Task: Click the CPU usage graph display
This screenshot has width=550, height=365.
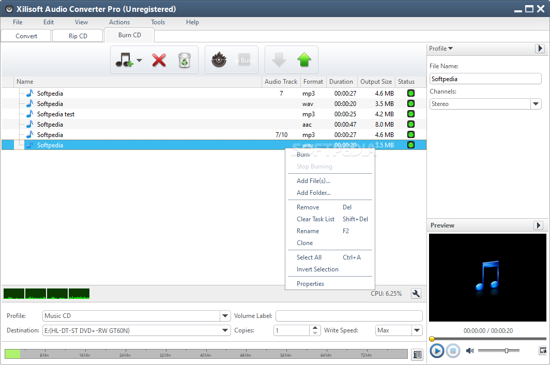Action: click(47, 294)
